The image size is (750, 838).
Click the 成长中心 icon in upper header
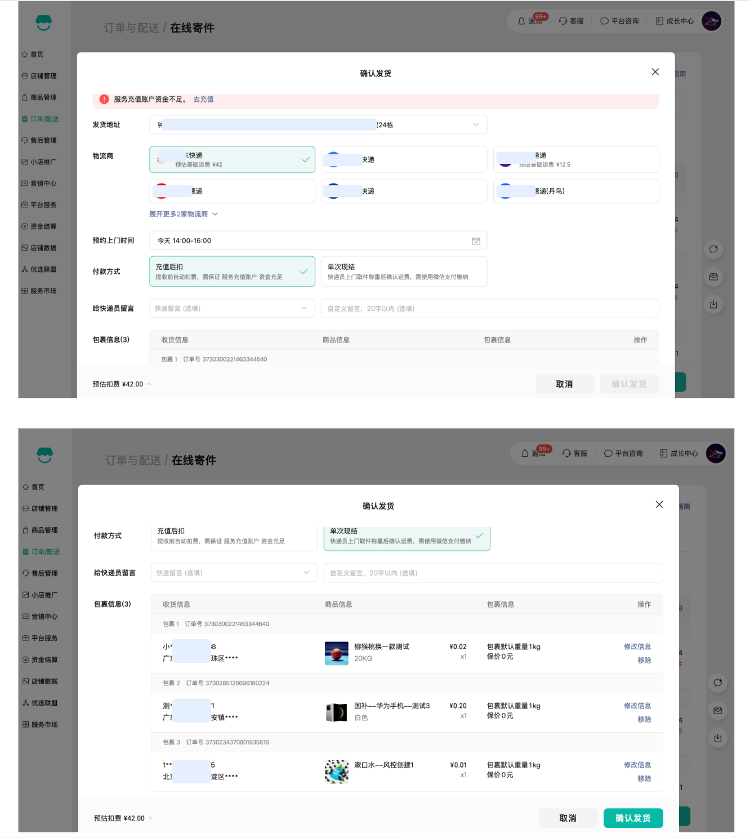click(x=659, y=21)
